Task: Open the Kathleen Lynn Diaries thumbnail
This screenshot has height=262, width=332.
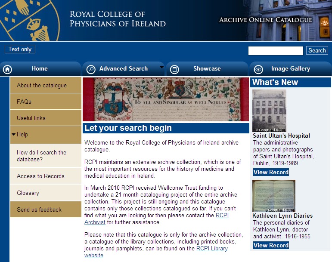Action: pyautogui.click(x=274, y=196)
